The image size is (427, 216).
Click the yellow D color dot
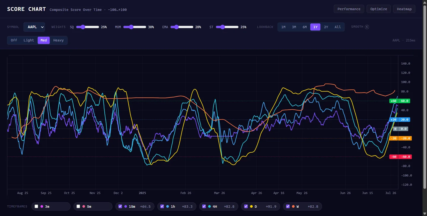251,207
